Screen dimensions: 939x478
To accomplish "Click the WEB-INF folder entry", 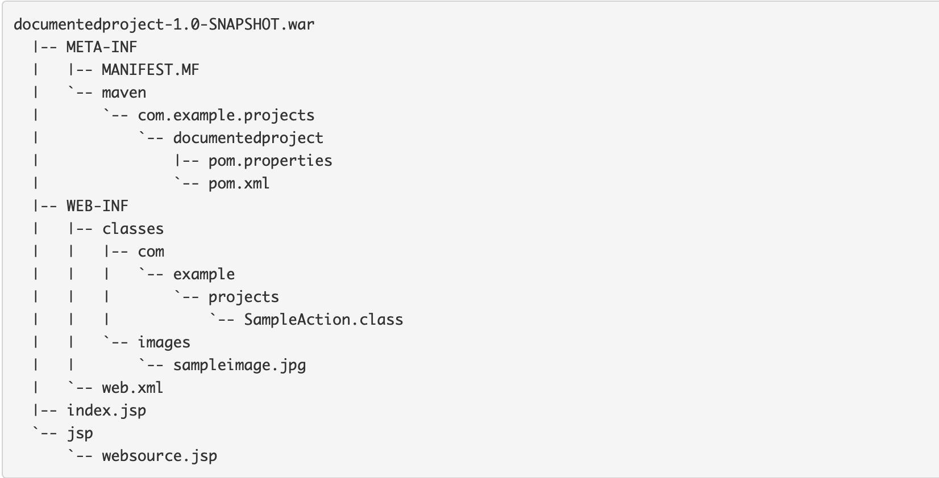I will (x=97, y=206).
